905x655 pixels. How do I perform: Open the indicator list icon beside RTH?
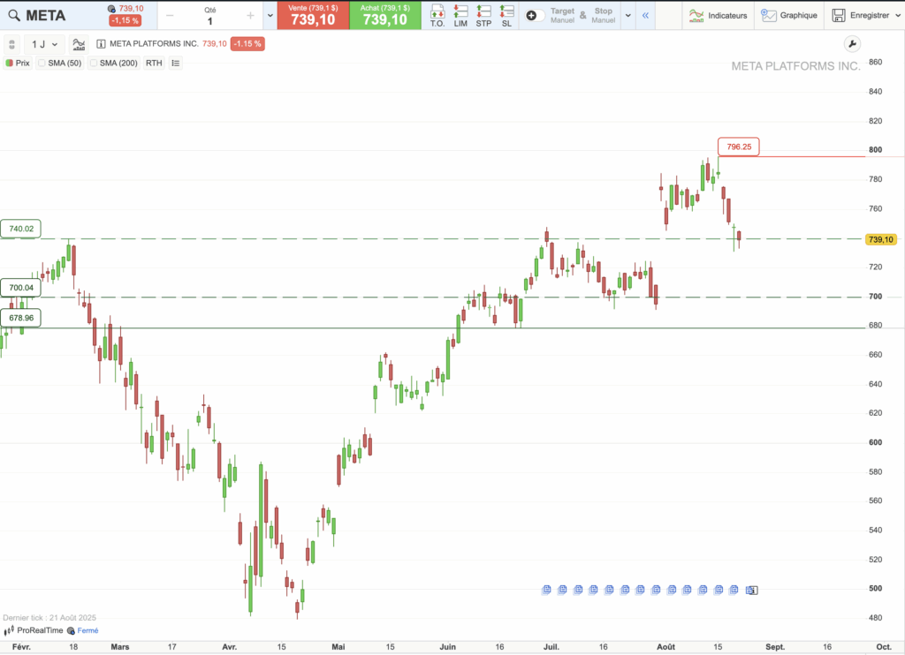[175, 64]
